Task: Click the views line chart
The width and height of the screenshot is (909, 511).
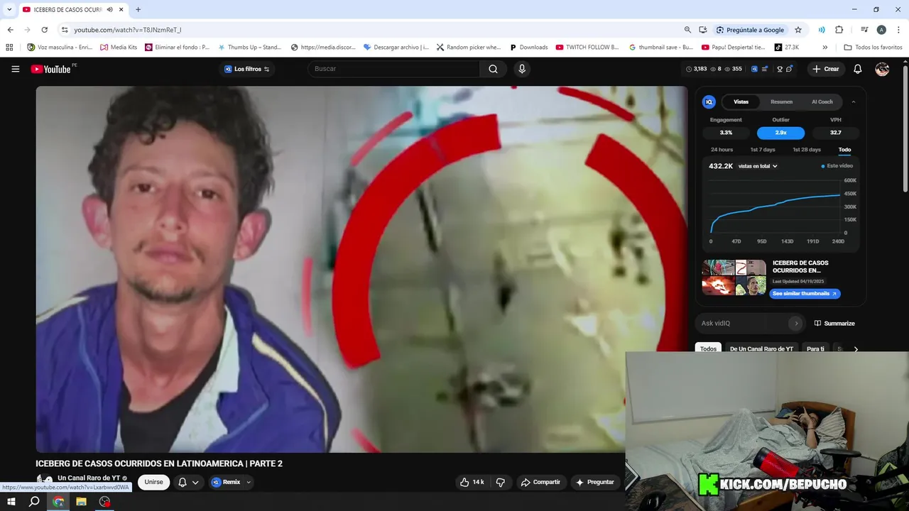Action: pyautogui.click(x=775, y=207)
